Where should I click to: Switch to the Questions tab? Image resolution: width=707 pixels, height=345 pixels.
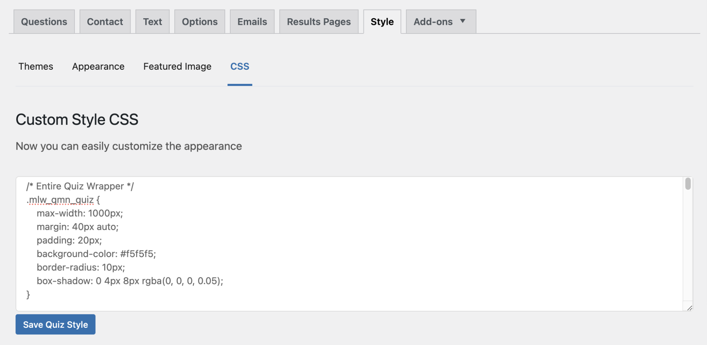click(44, 21)
